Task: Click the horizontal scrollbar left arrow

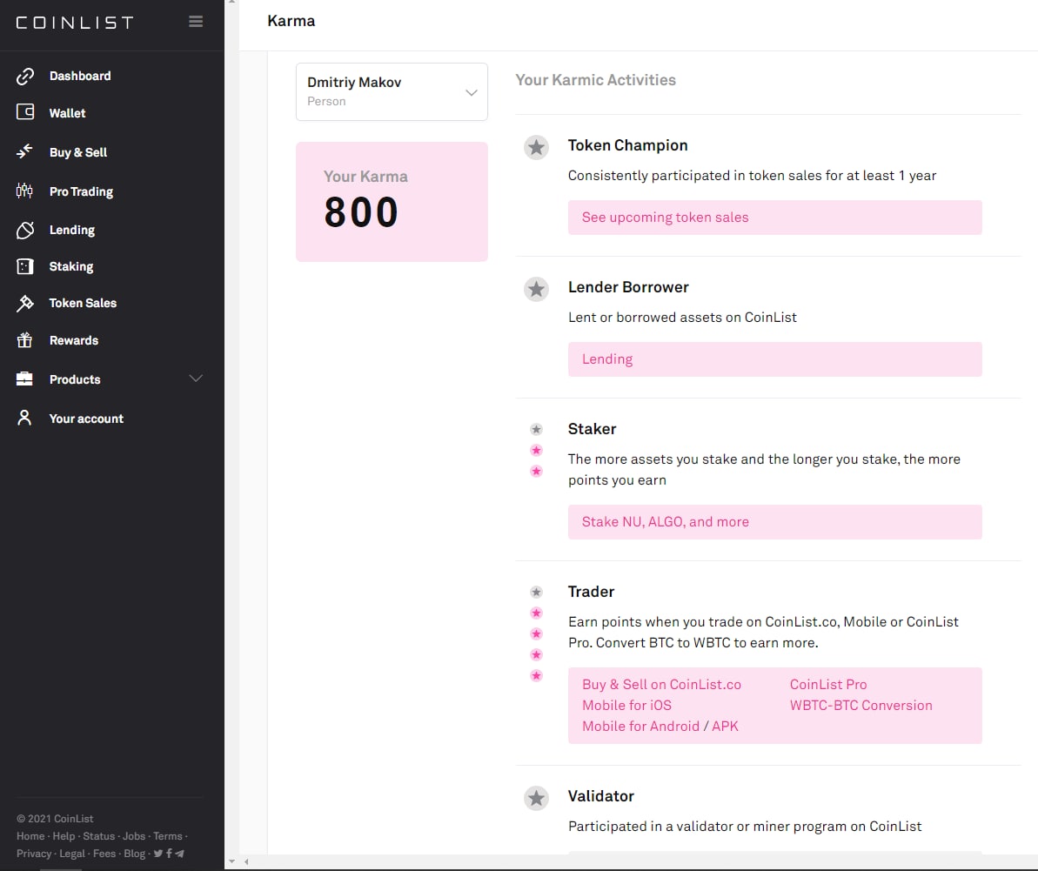Action: 246,861
